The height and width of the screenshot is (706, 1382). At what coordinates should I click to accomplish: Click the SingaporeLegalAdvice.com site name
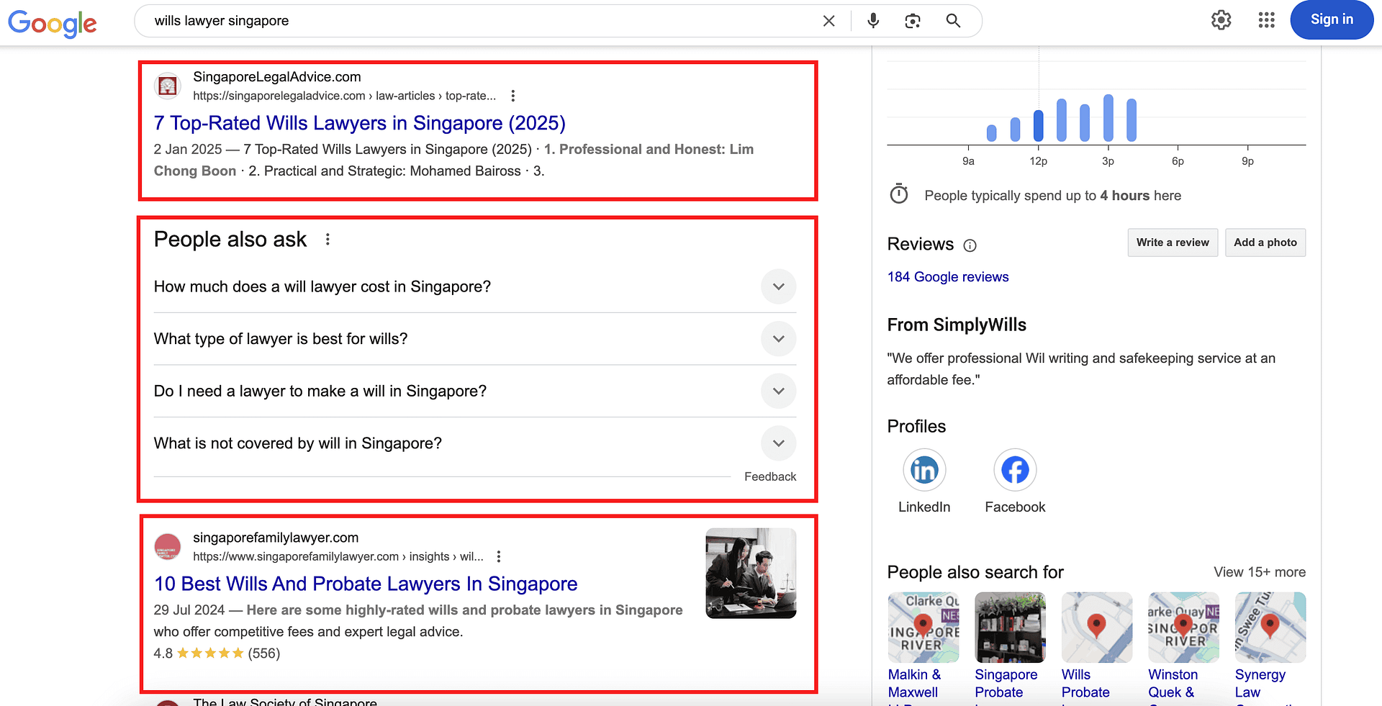tap(277, 77)
